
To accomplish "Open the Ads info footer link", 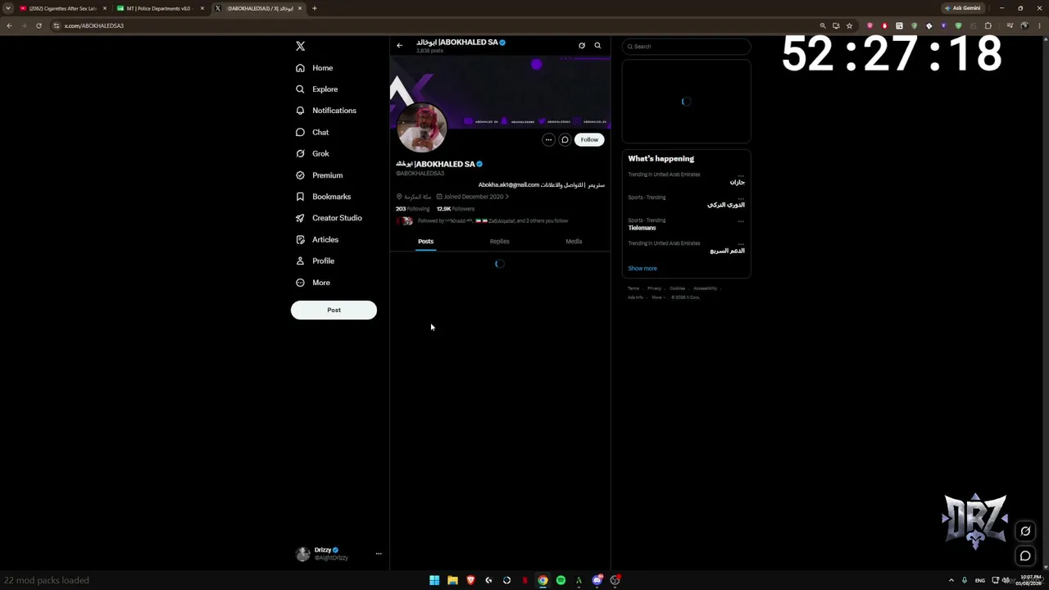I will (x=635, y=297).
